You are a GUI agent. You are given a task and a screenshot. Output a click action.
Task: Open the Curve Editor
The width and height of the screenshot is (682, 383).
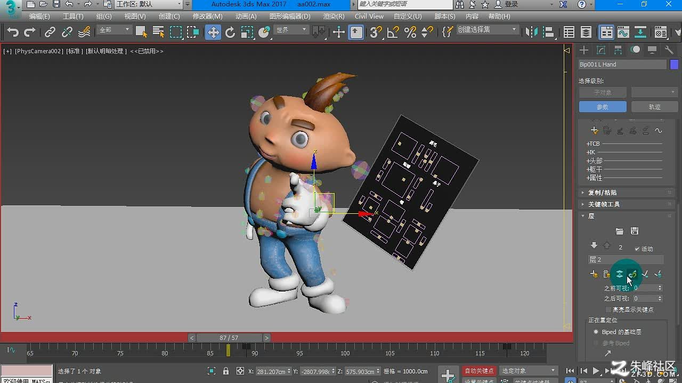(x=623, y=32)
